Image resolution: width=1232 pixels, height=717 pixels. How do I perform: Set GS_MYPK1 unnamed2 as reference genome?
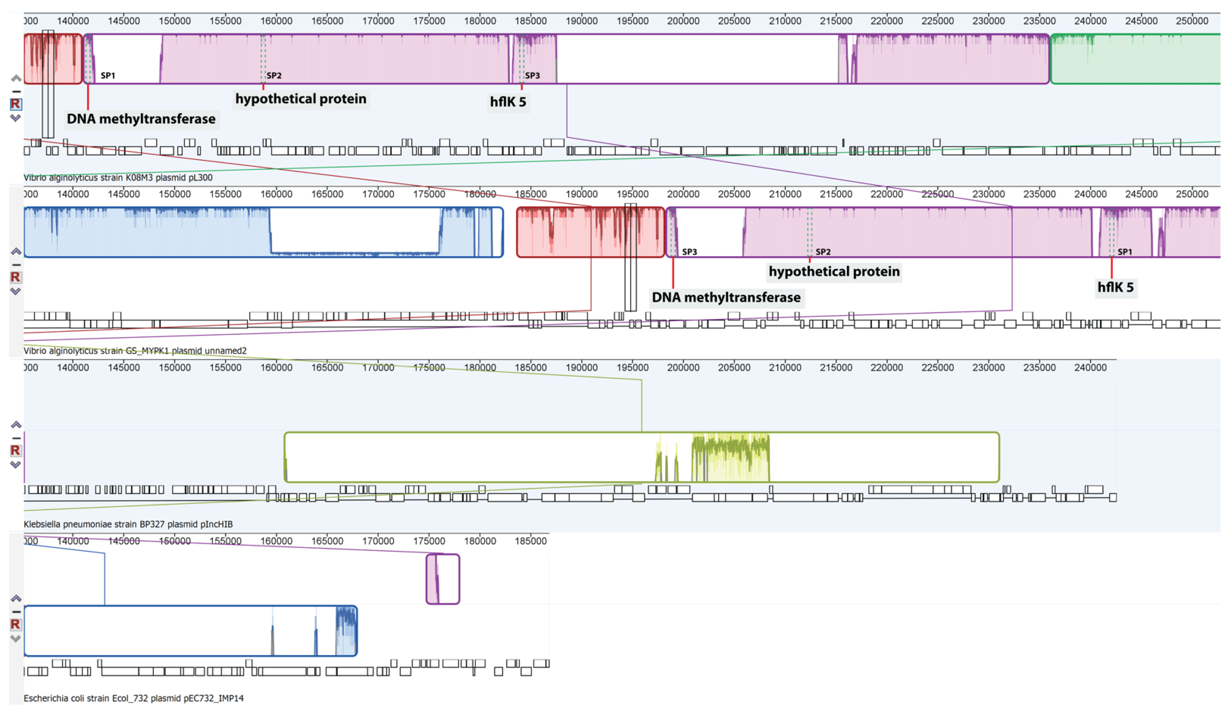(x=16, y=277)
